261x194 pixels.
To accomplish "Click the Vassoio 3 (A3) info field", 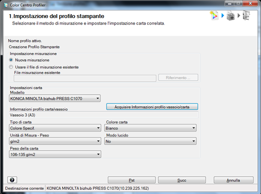I will (103, 115).
